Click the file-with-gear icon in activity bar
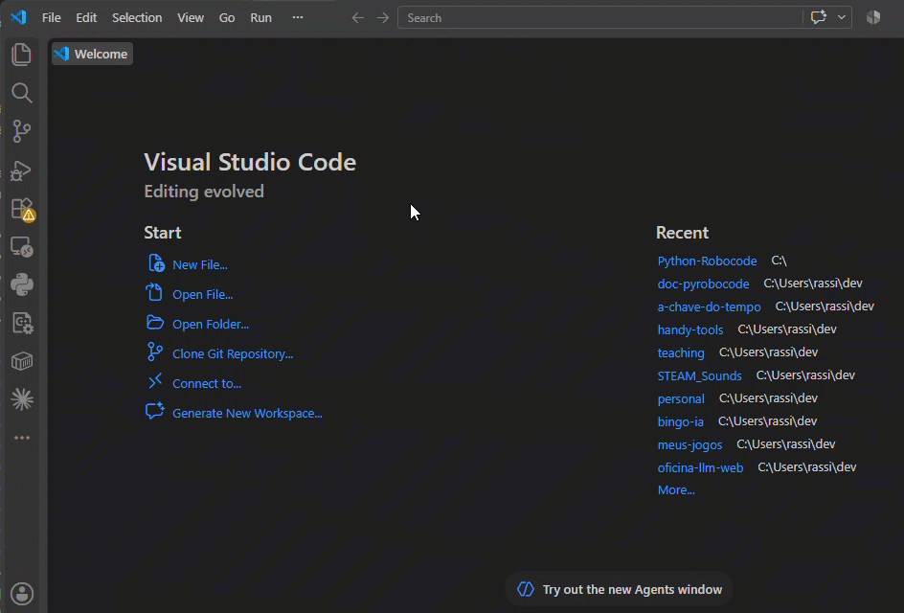 click(22, 323)
